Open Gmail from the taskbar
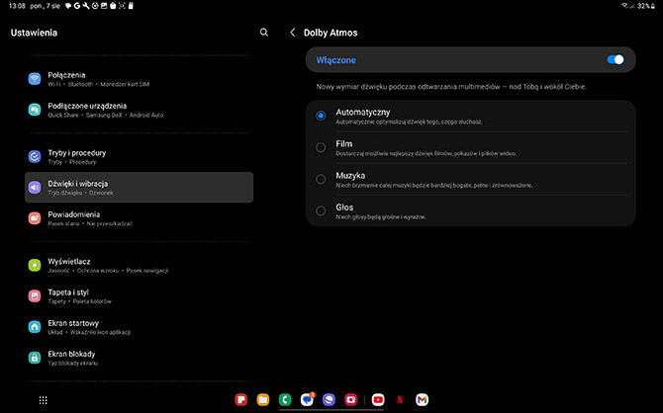Viewport: 663px width, 413px height. tap(422, 399)
